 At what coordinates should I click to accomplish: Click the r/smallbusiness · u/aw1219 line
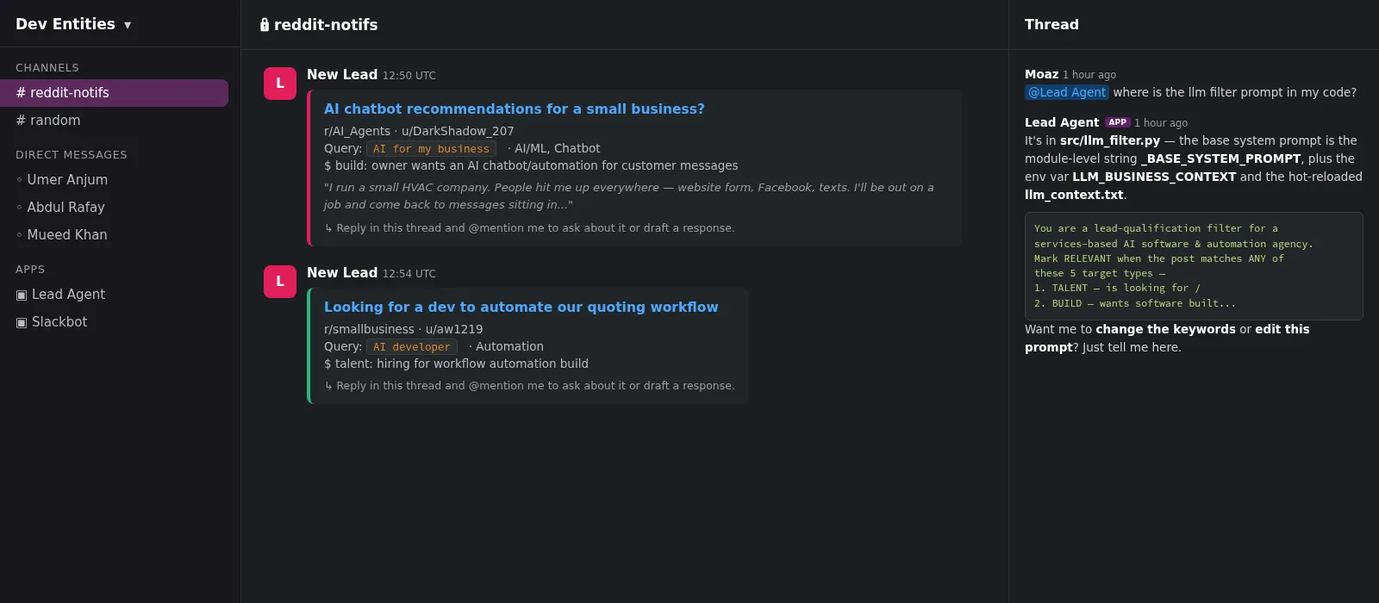pos(403,329)
